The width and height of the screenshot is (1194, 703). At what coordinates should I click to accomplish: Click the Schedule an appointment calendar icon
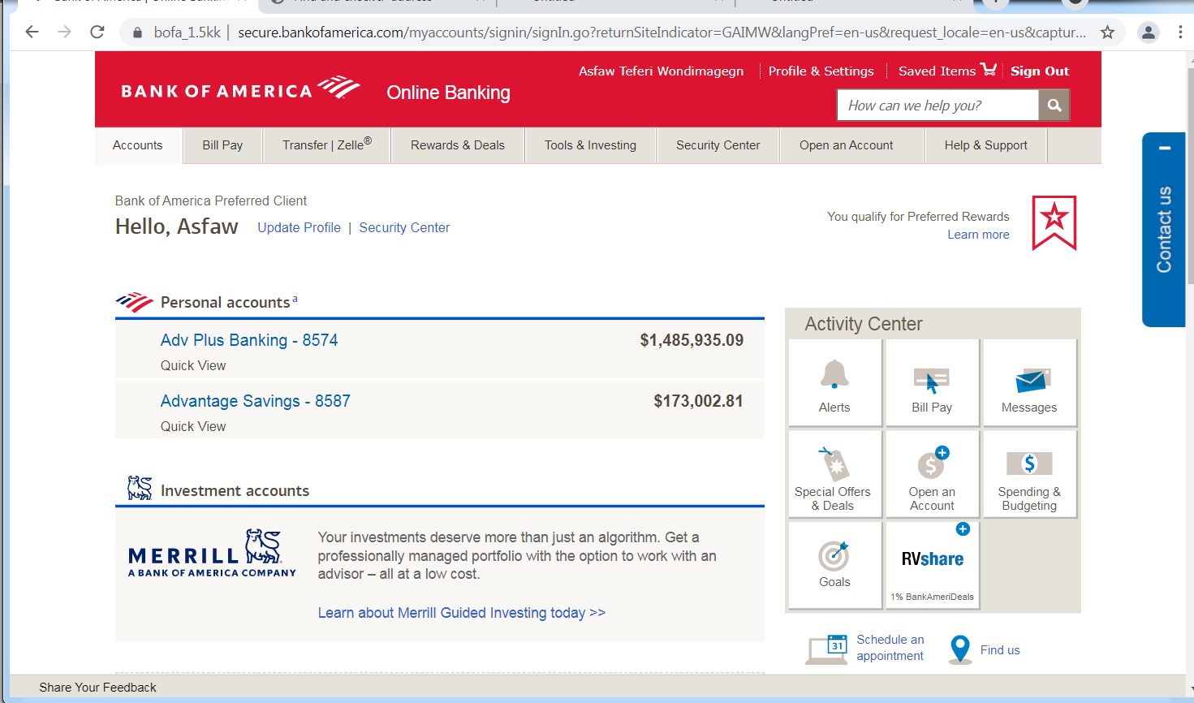click(x=827, y=649)
